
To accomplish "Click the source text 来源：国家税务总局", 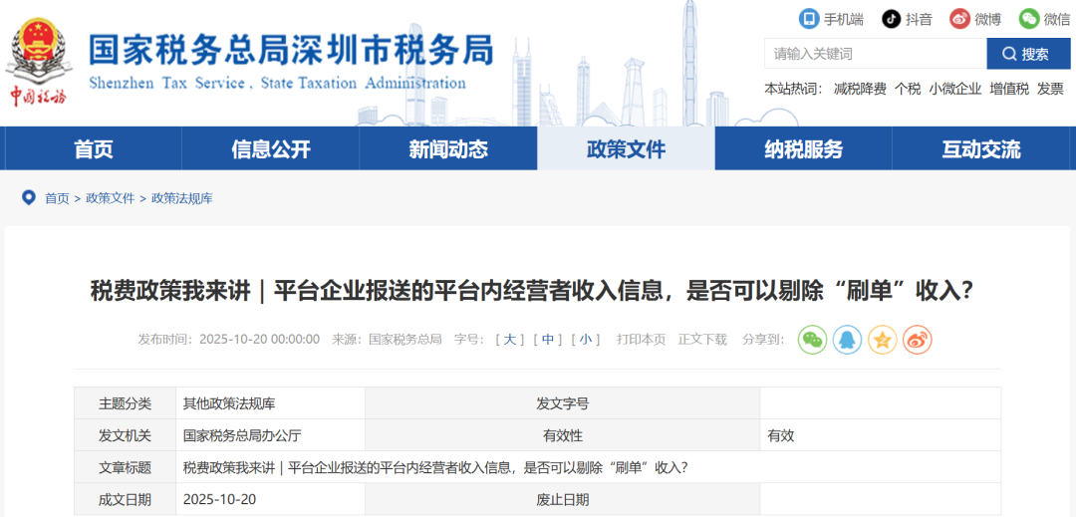I will [x=387, y=340].
